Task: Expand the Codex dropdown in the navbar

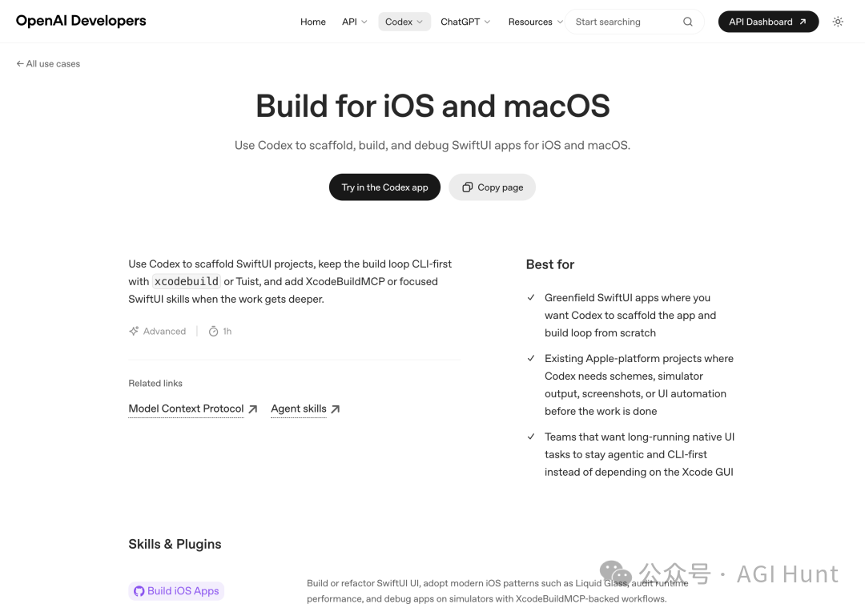Action: tap(404, 22)
